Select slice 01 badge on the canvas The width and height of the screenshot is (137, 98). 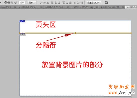[x=21, y=21]
